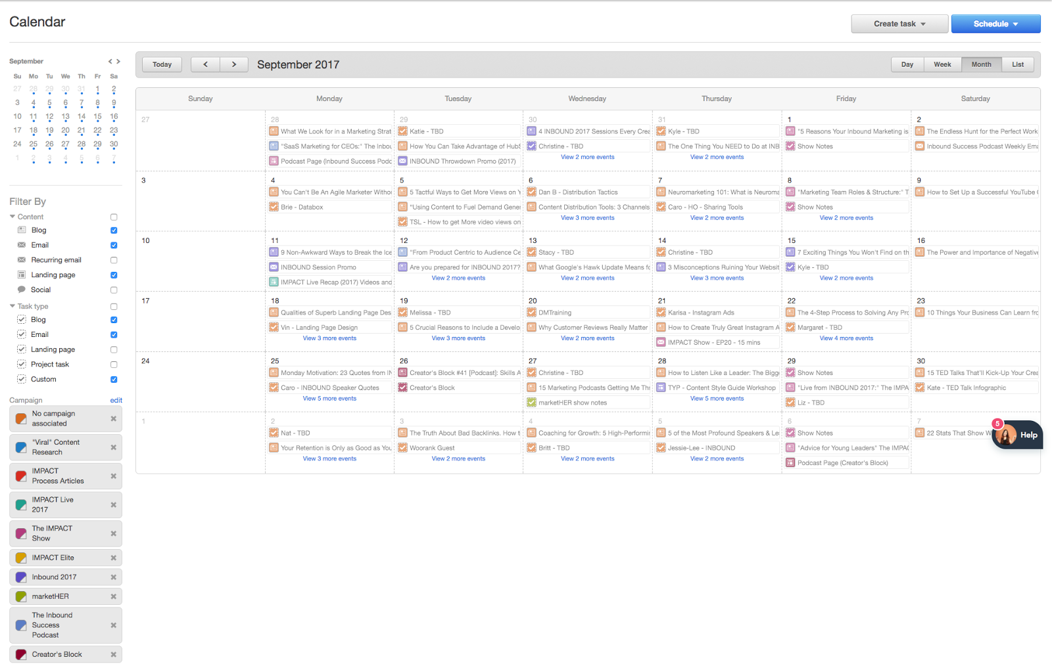Click the Today button
This screenshot has width=1052, height=664.
(162, 64)
